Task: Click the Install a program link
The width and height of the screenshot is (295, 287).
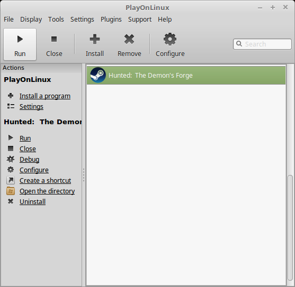Action: pos(45,96)
